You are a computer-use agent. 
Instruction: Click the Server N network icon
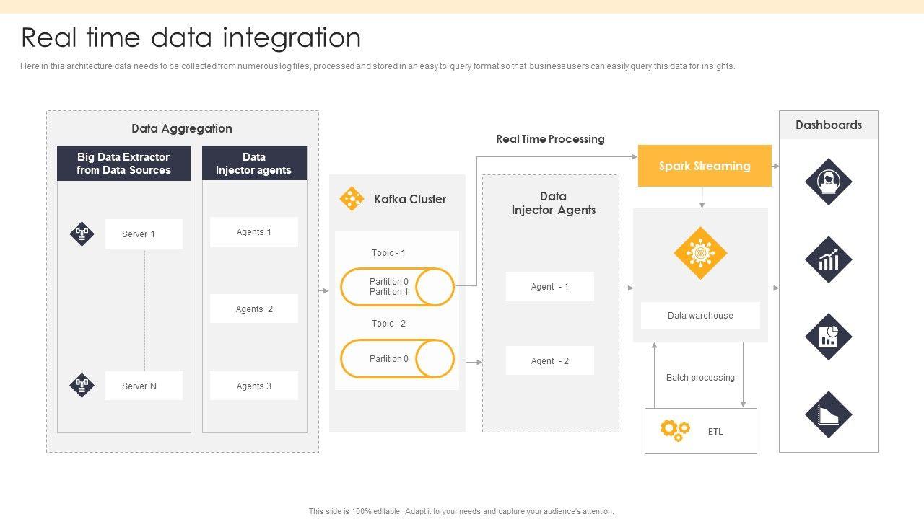click(82, 385)
